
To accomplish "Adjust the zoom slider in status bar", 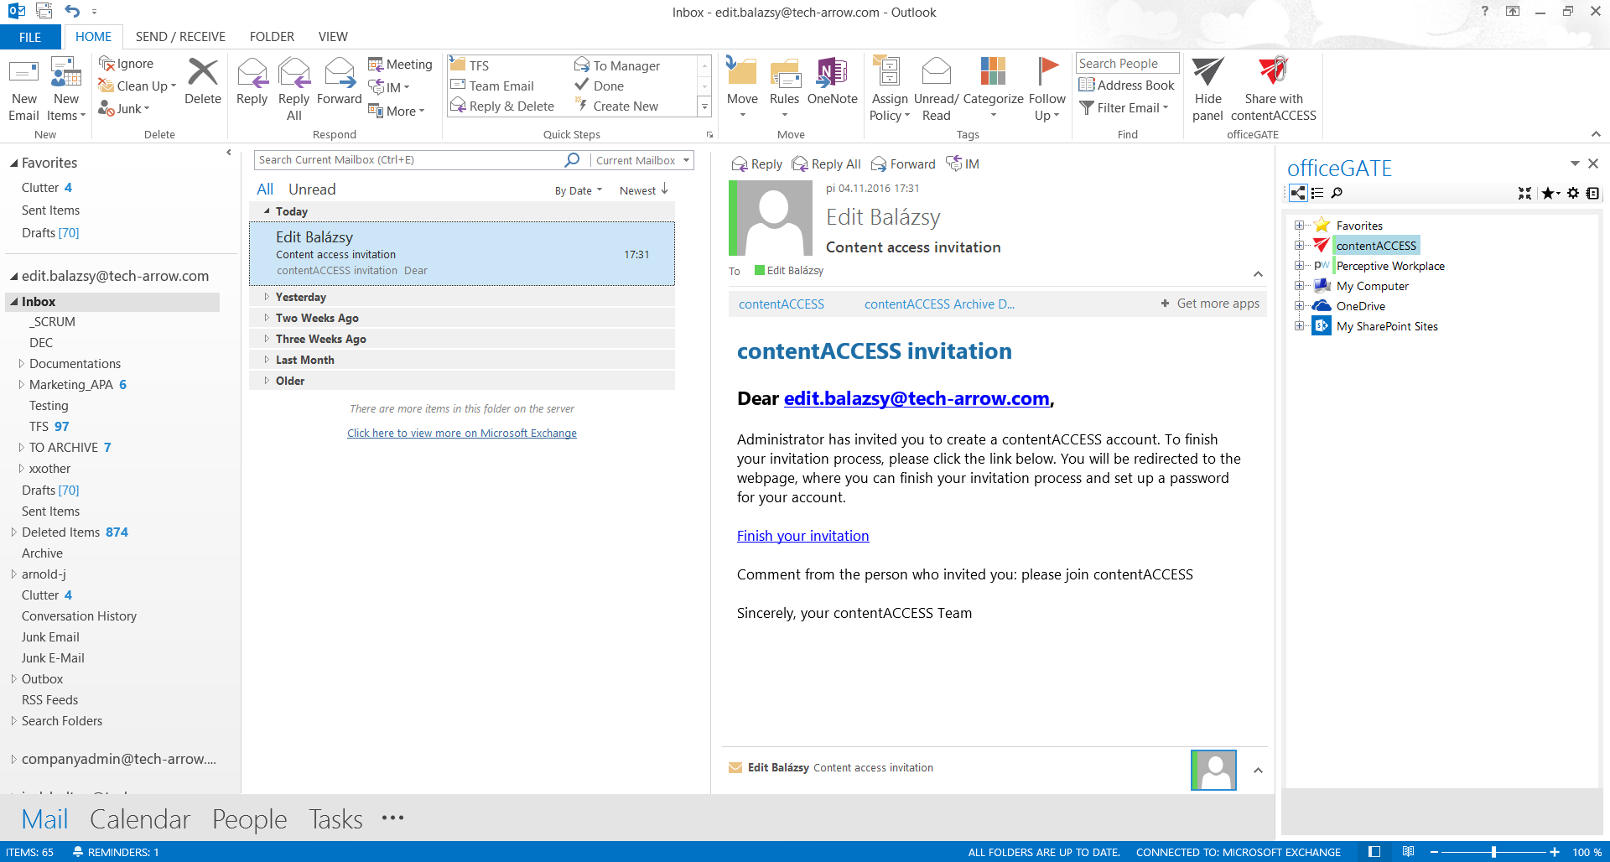I will (1493, 852).
